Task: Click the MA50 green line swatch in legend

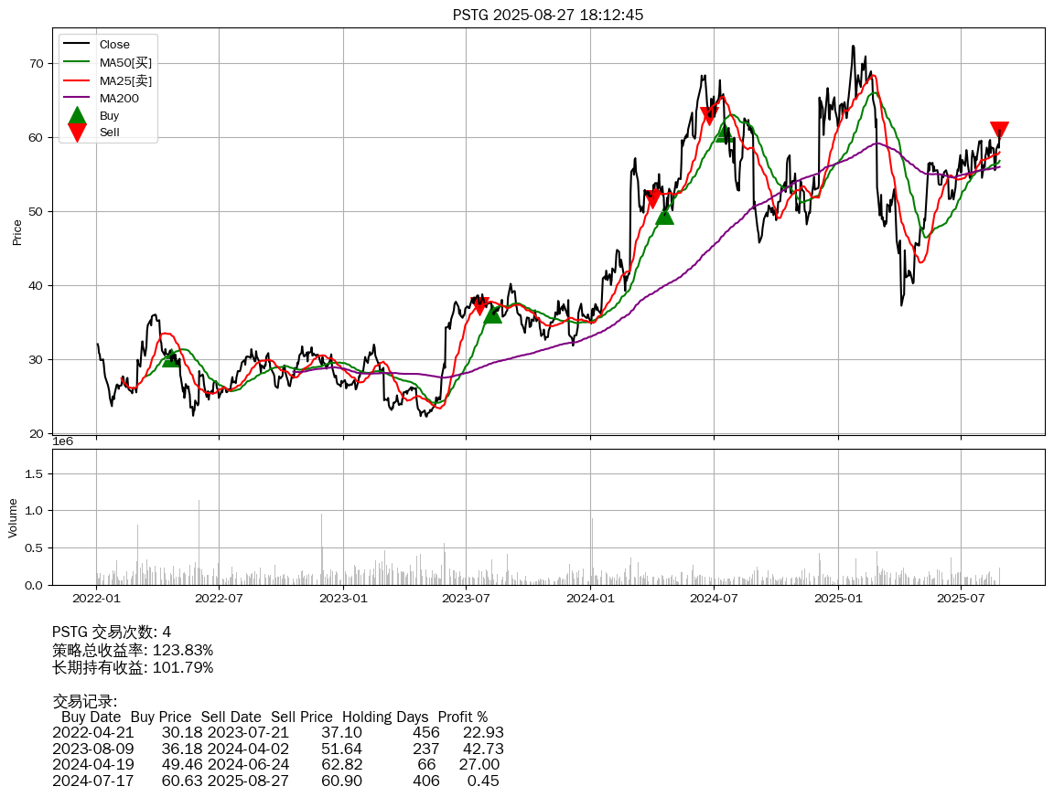Action: tap(77, 62)
